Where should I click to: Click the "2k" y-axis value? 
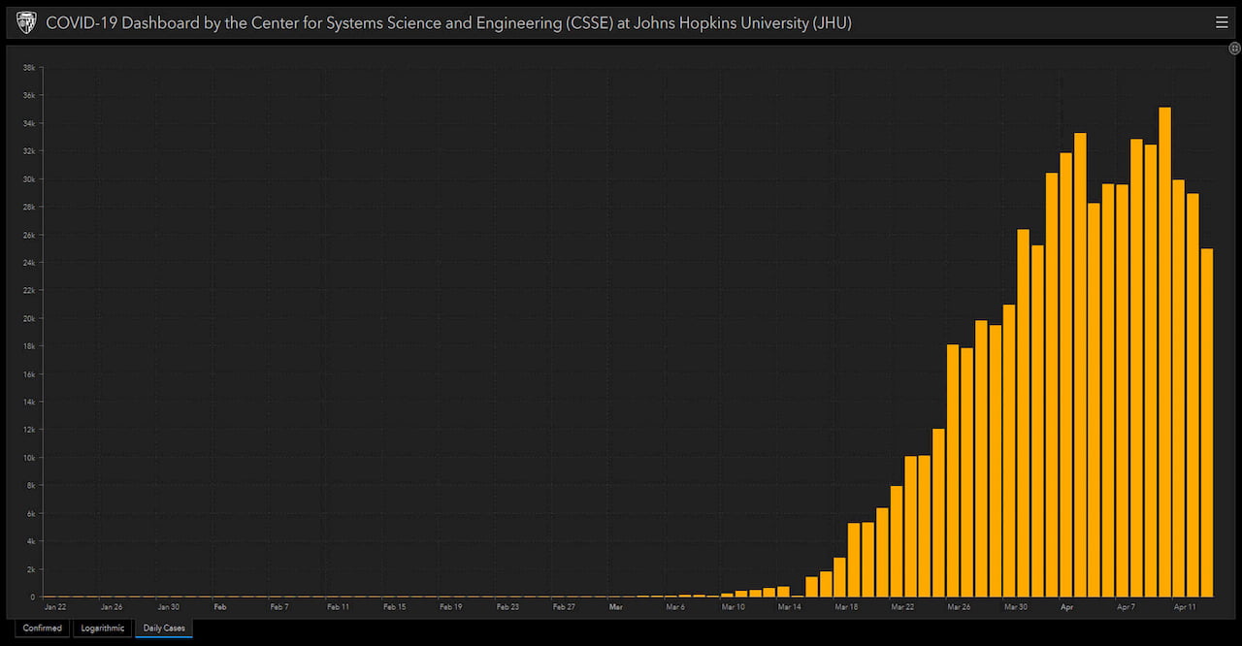[x=31, y=569]
